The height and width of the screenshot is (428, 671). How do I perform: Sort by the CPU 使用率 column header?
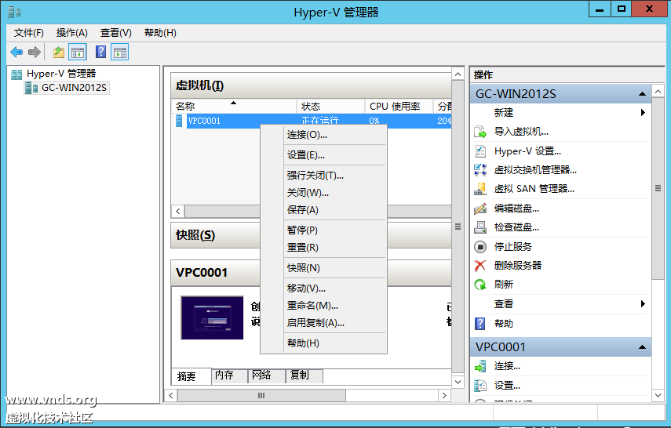click(x=399, y=106)
